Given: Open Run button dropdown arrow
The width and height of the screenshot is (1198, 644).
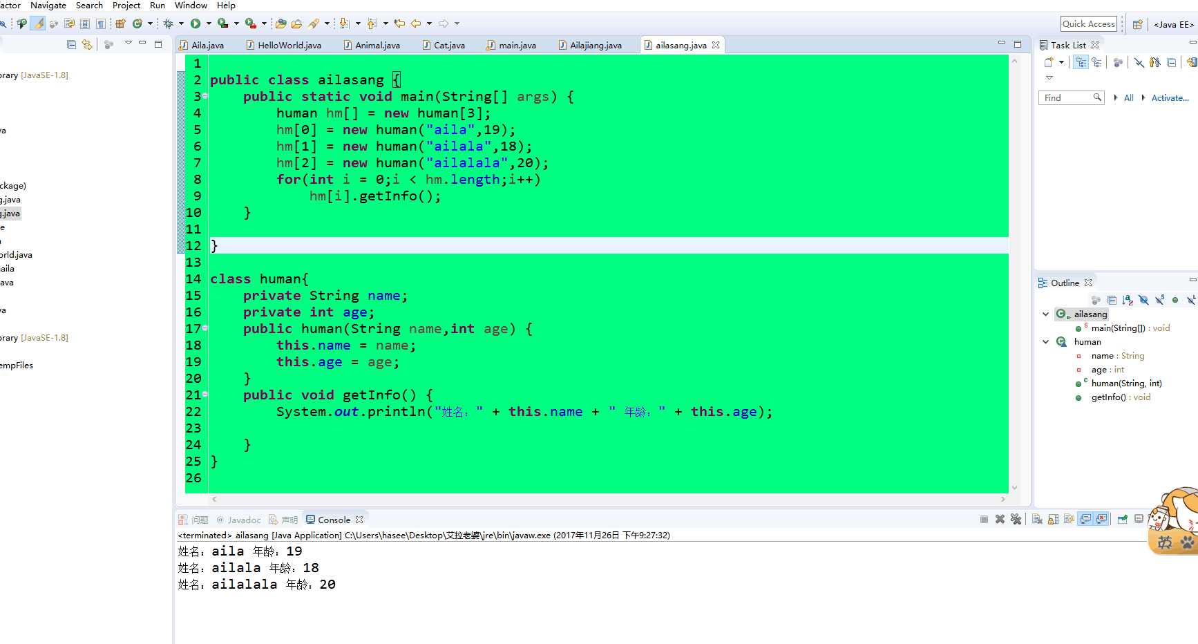Looking at the screenshot, I should tap(209, 23).
